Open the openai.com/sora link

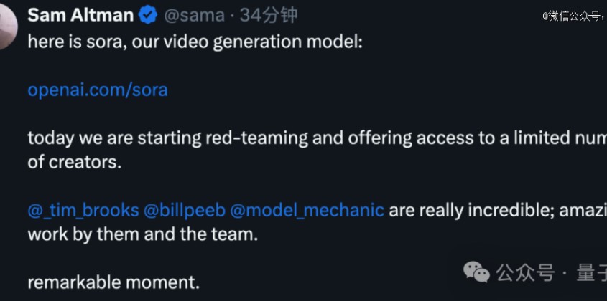98,90
